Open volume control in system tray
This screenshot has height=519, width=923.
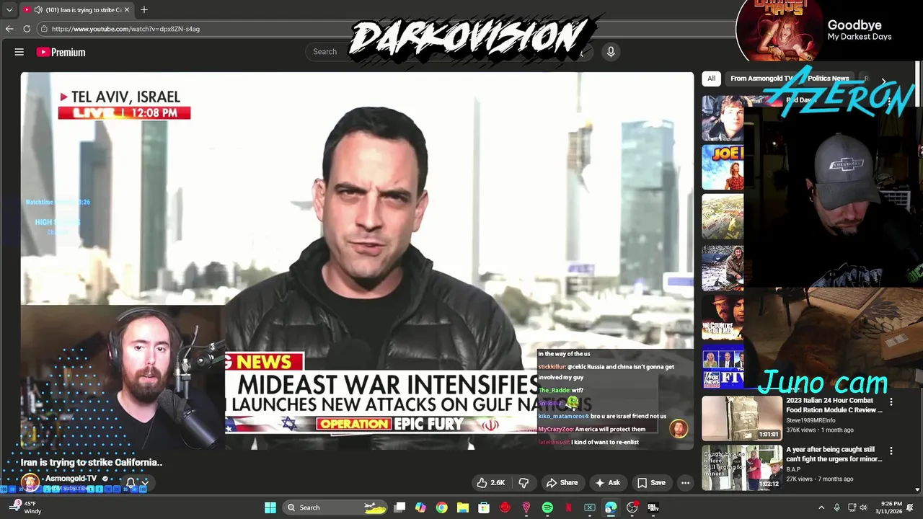tap(863, 507)
